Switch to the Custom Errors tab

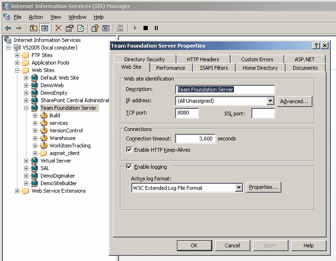click(x=257, y=59)
